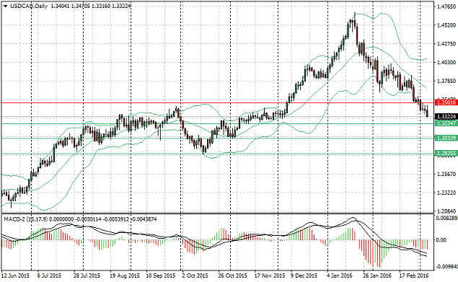Open the USDCAD chart dropdown triangle
Screen dimensions: 458x282
[5, 6]
